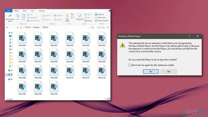
Task: Select This PC in navigation pane
Action: click(10, 75)
